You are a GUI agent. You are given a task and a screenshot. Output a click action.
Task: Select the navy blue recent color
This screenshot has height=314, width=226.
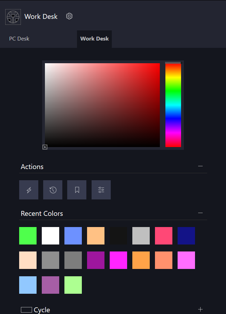pyautogui.click(x=186, y=236)
